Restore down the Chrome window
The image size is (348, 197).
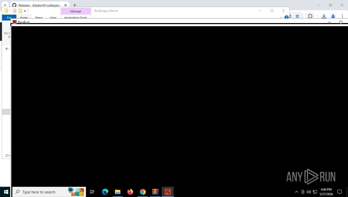(330, 5)
